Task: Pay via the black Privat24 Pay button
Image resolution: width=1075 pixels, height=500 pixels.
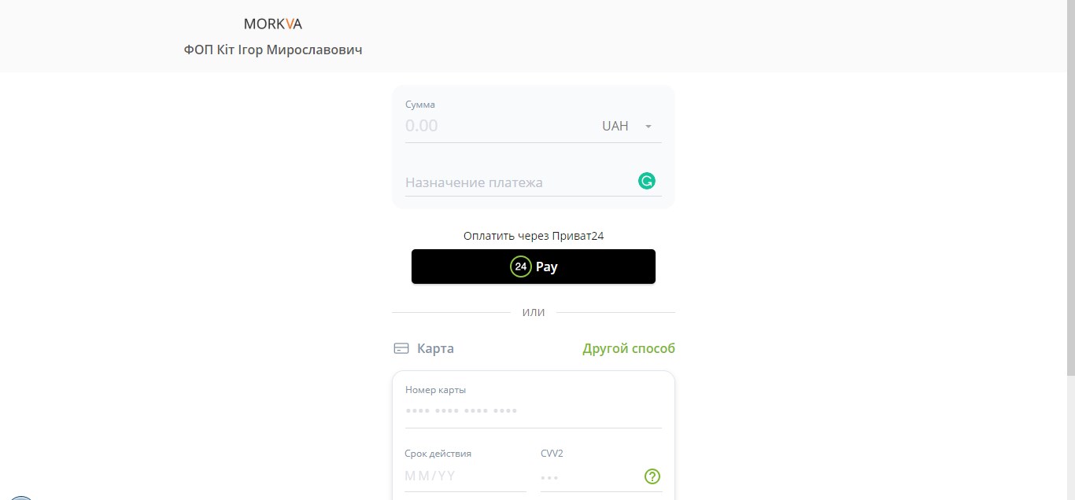Action: click(x=534, y=267)
